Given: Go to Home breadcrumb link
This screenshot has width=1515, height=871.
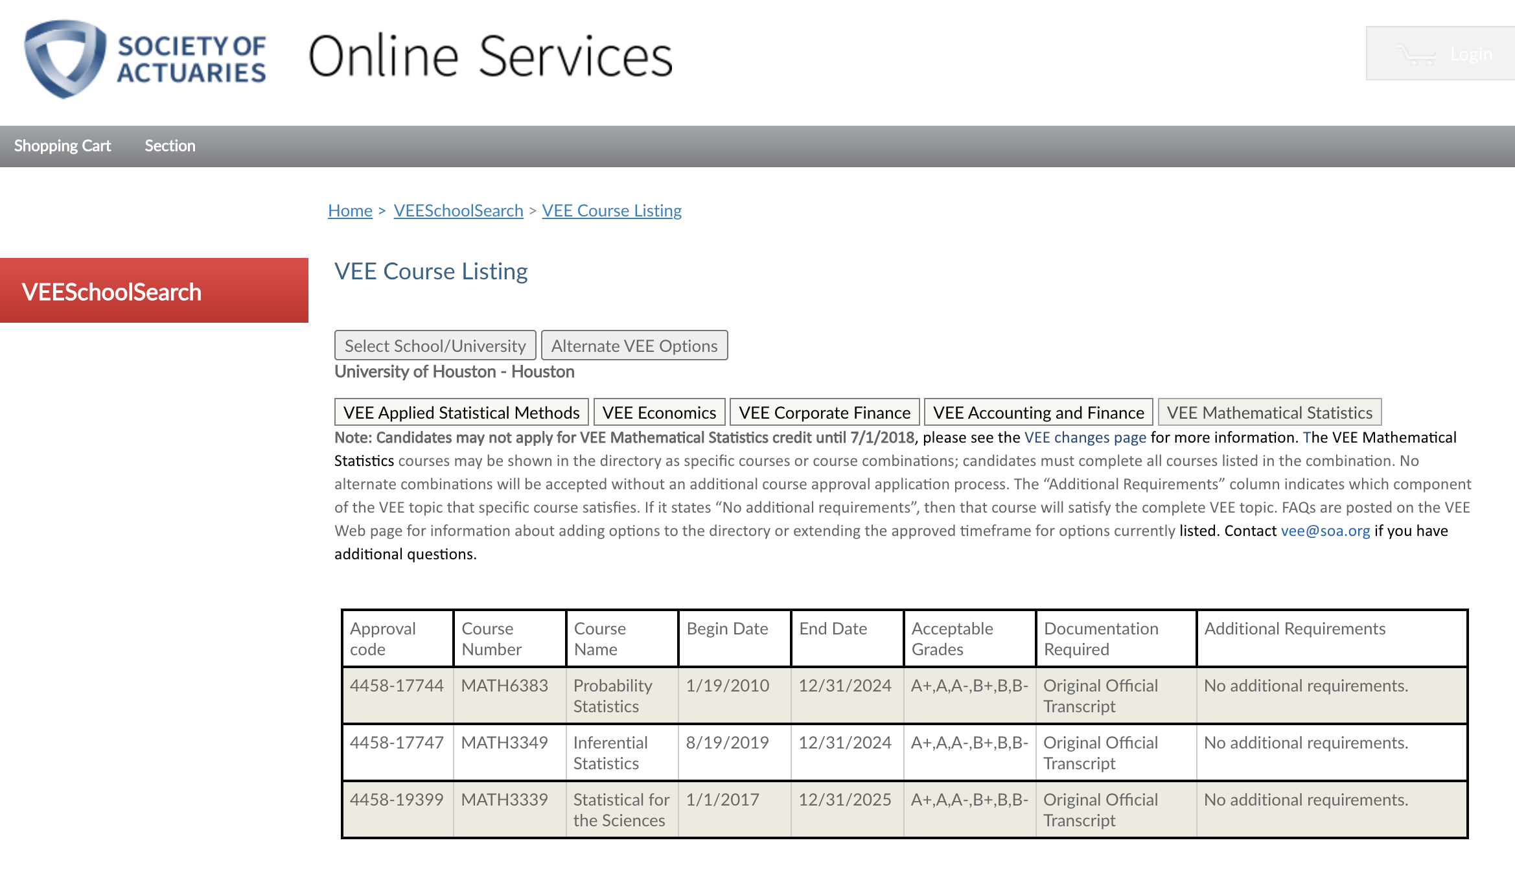Looking at the screenshot, I should coord(350,211).
